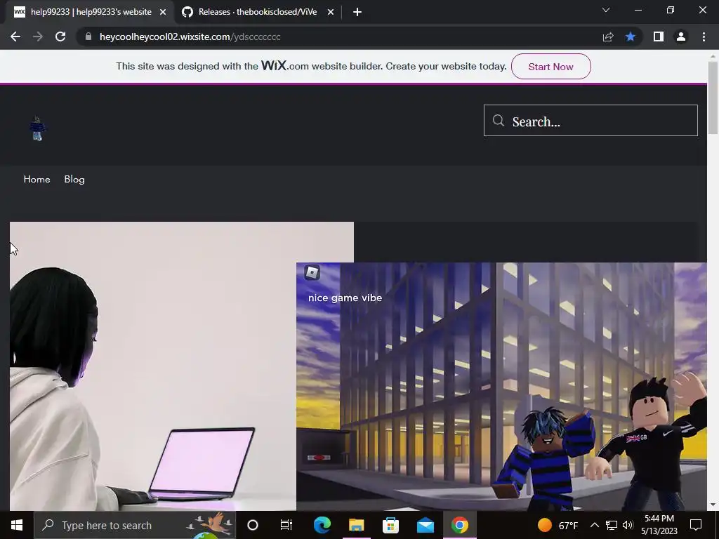This screenshot has height=539, width=719.
Task: Open the tab search dropdown arrow
Action: pos(606,10)
